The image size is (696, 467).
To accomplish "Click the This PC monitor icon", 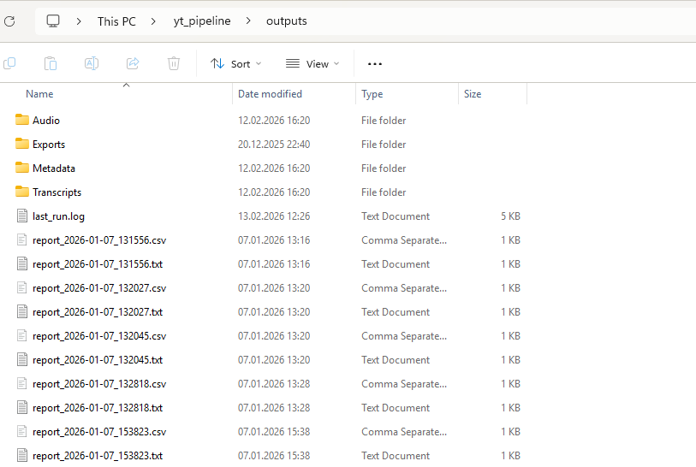I will [53, 21].
